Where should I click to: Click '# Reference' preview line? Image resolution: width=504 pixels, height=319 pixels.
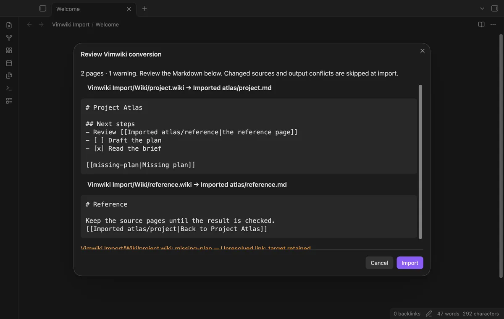click(106, 204)
